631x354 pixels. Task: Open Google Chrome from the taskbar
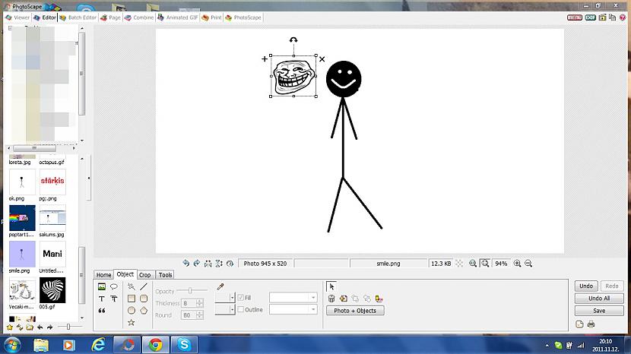tap(155, 345)
